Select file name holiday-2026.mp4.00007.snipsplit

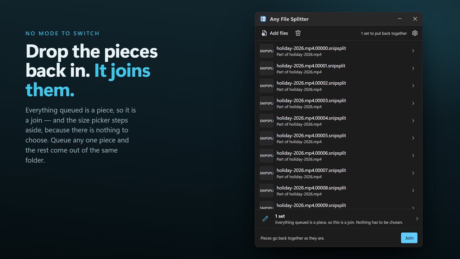(311, 171)
